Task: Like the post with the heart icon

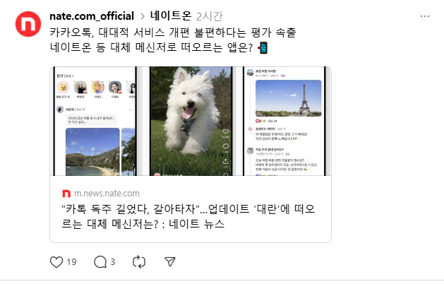Action: tap(56, 262)
